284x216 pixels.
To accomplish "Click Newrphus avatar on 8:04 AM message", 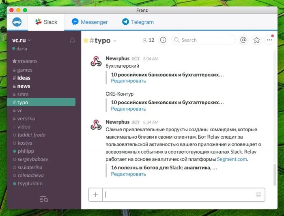I will (96, 61).
